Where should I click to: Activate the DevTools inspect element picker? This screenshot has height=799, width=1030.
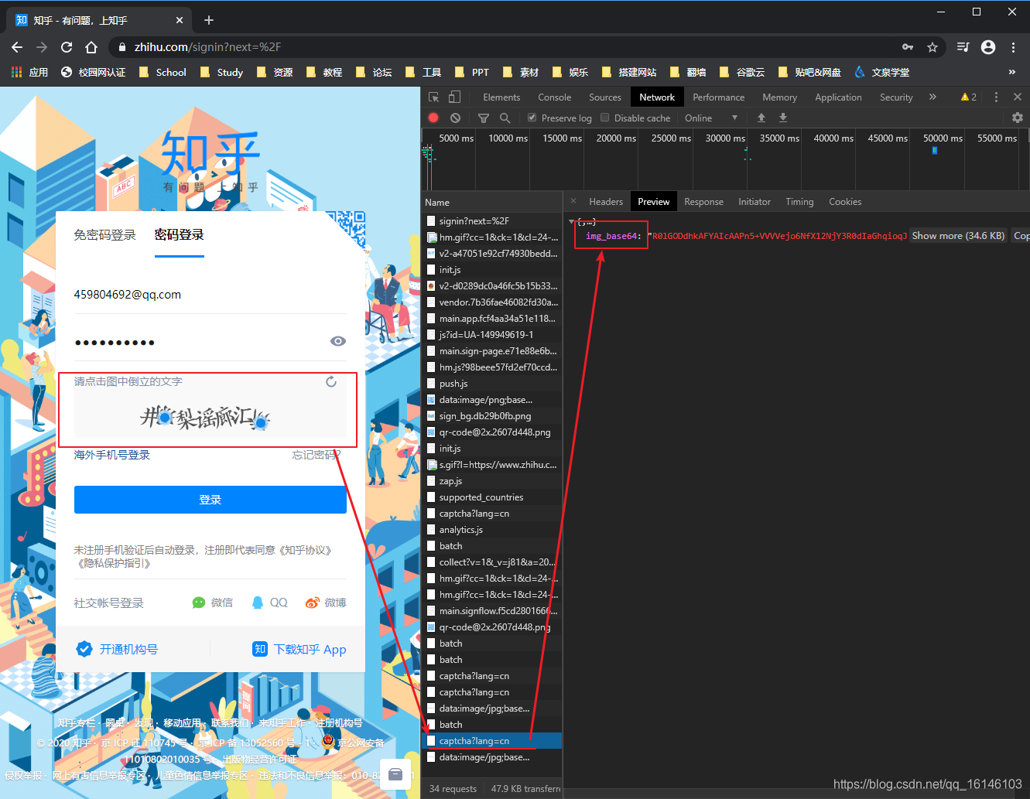[434, 97]
